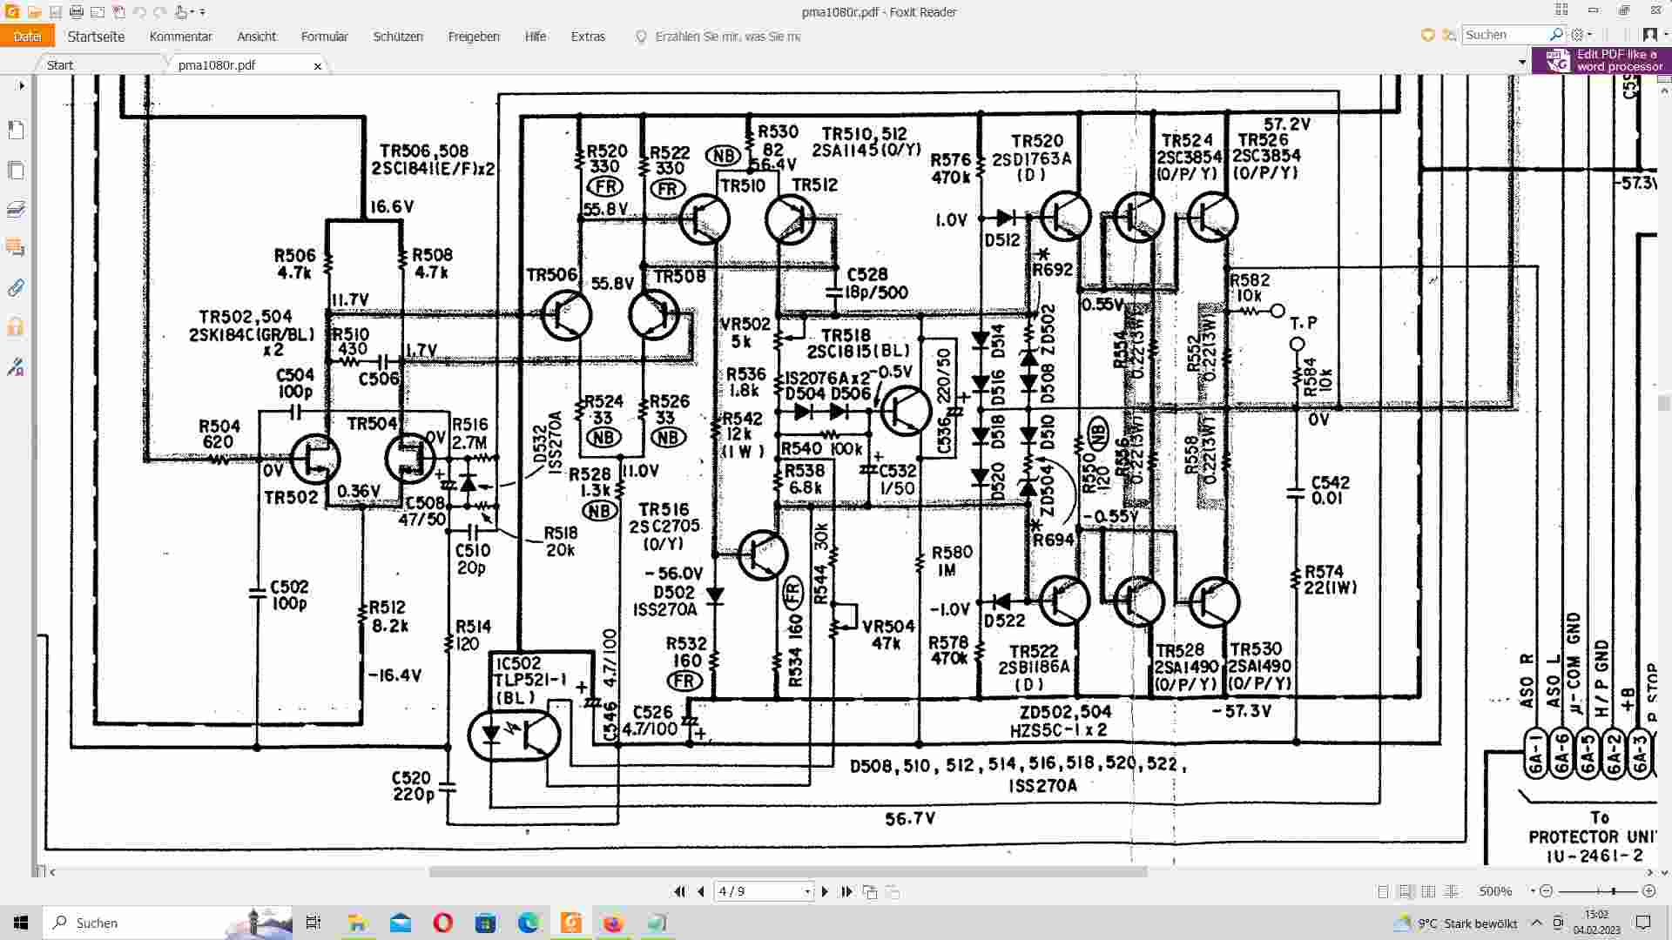Image resolution: width=1672 pixels, height=940 pixels.
Task: Click the vertical scrollbar thumb
Action: [x=1664, y=403]
